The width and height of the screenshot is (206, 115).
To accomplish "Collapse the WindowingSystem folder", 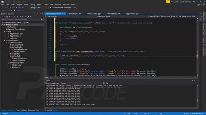I will [6, 63].
